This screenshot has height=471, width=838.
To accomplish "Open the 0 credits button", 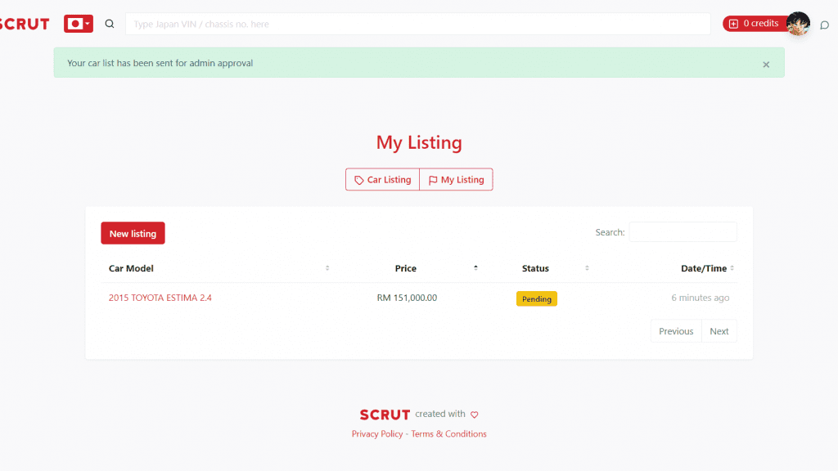I will [x=755, y=24].
